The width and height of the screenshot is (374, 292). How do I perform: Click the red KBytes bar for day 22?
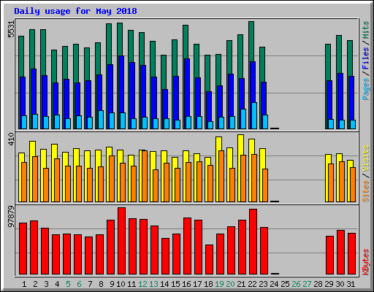(x=253, y=242)
